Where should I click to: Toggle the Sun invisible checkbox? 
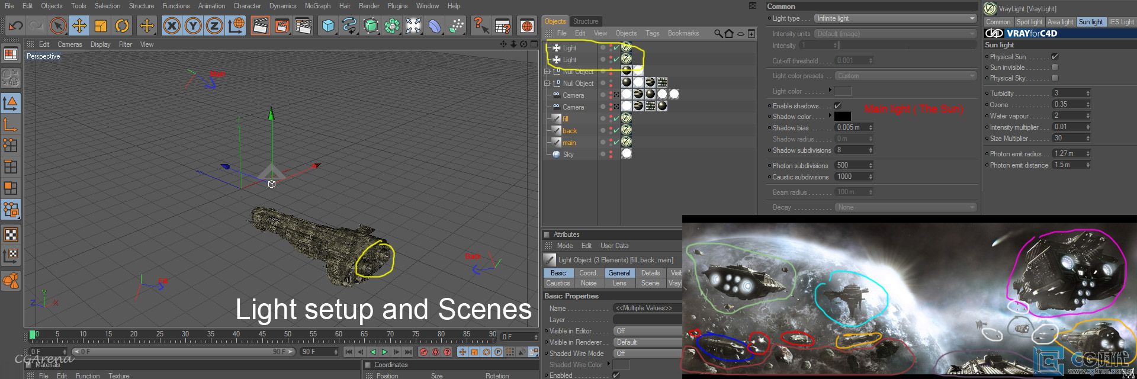pos(1055,68)
